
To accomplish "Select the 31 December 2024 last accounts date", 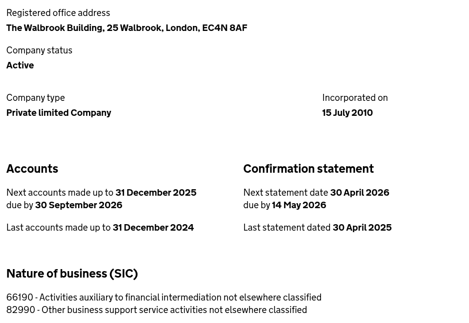I will click(x=153, y=228).
